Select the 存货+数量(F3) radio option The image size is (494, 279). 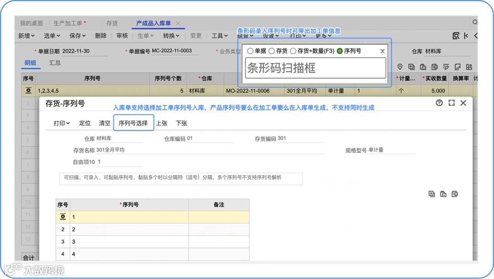(293, 51)
